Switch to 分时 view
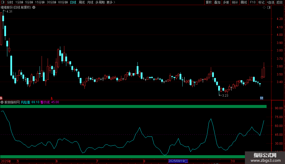This screenshot has width=285, height=164. coord(10,2)
